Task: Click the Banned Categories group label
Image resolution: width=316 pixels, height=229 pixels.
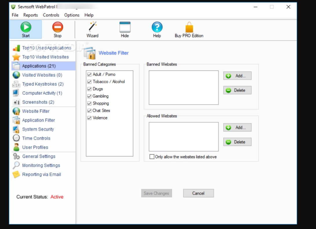Action: [100, 64]
